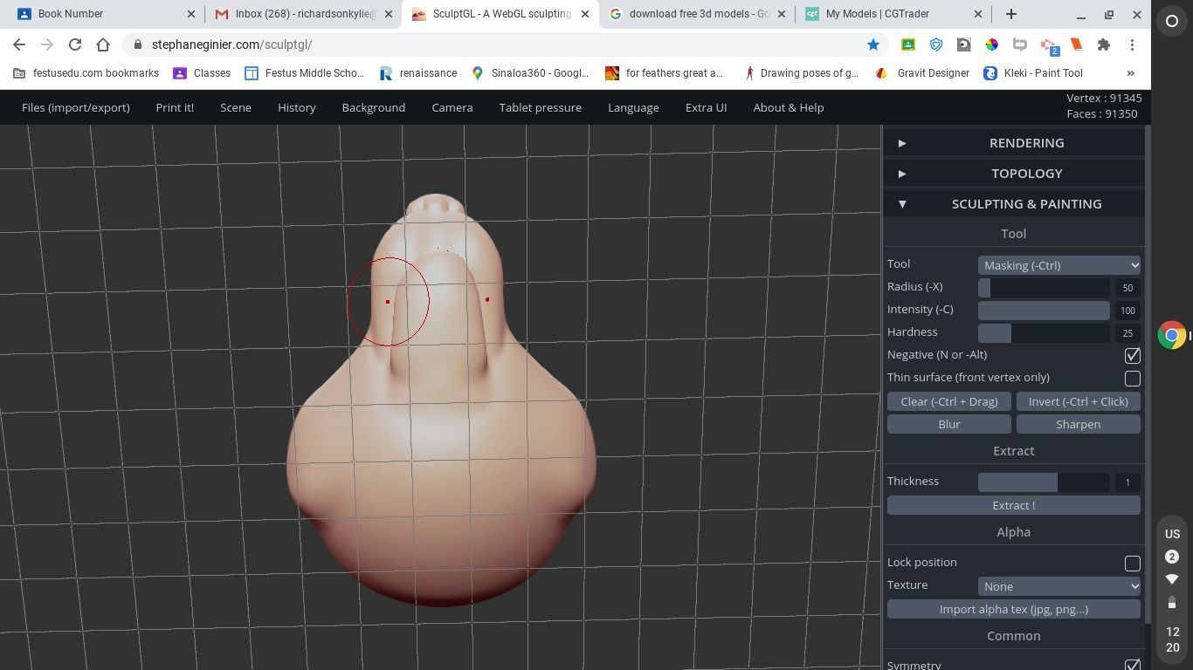Enable Thin surface front vertex only
Screen dimensions: 1193x670
click(x=1132, y=378)
